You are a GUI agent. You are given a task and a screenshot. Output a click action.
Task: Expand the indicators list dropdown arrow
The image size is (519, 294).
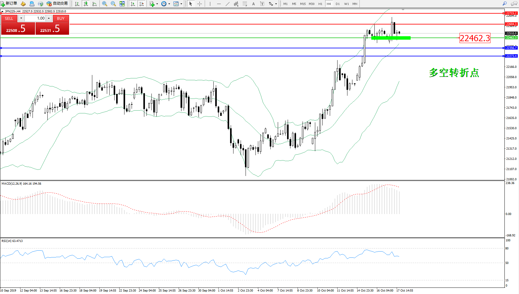[157, 4]
